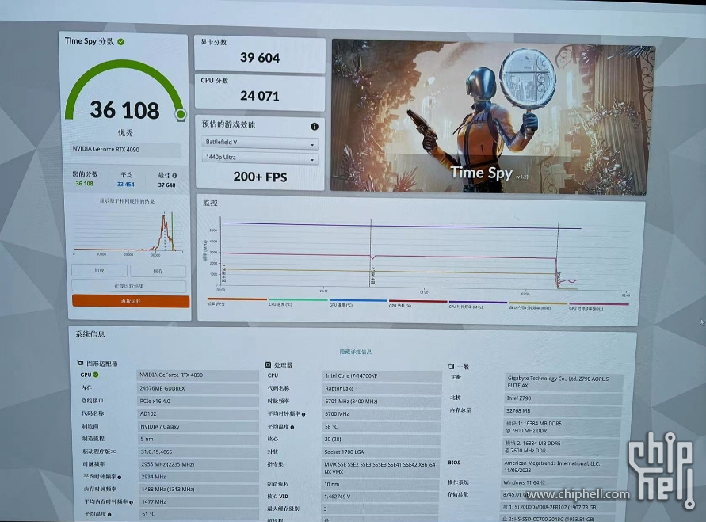
Task: Click the 隐藏详细信息 link
Action: point(355,352)
